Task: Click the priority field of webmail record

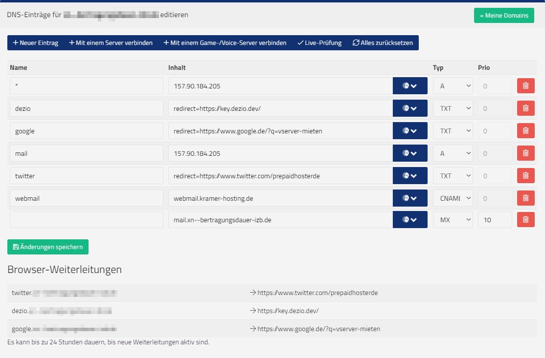Action: click(x=495, y=198)
